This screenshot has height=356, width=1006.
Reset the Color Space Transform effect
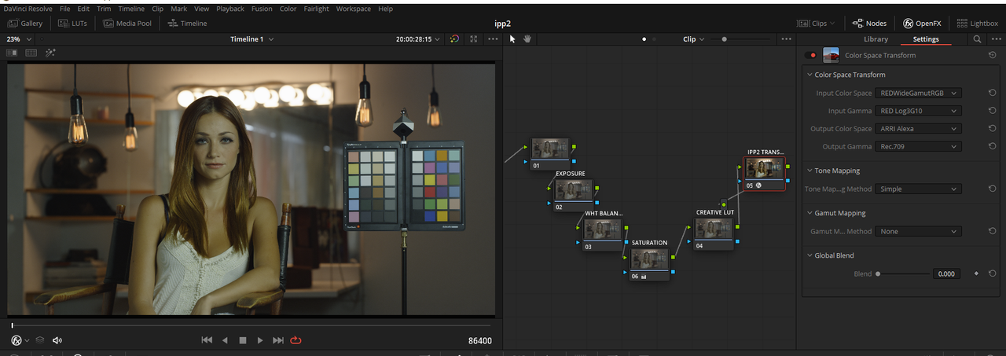tap(993, 55)
